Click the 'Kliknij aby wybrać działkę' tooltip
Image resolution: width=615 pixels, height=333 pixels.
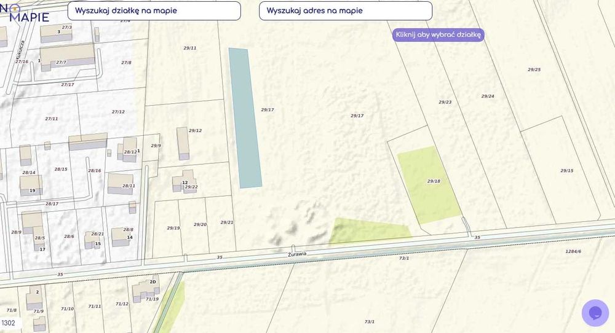438,35
